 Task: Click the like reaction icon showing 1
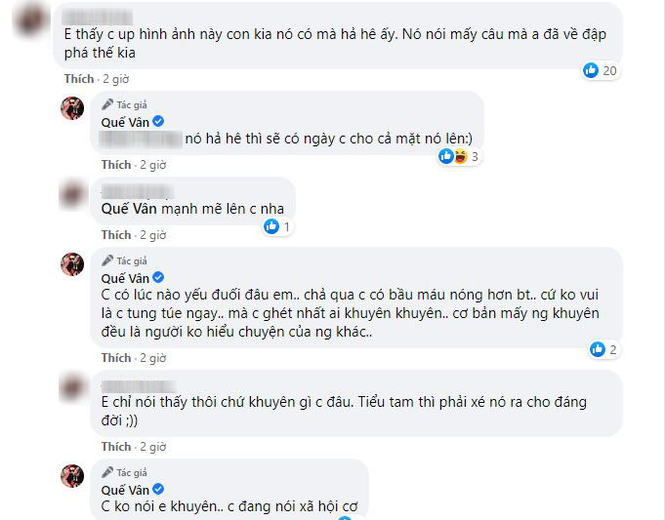click(271, 226)
